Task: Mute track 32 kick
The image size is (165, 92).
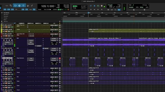Action: [12, 50]
